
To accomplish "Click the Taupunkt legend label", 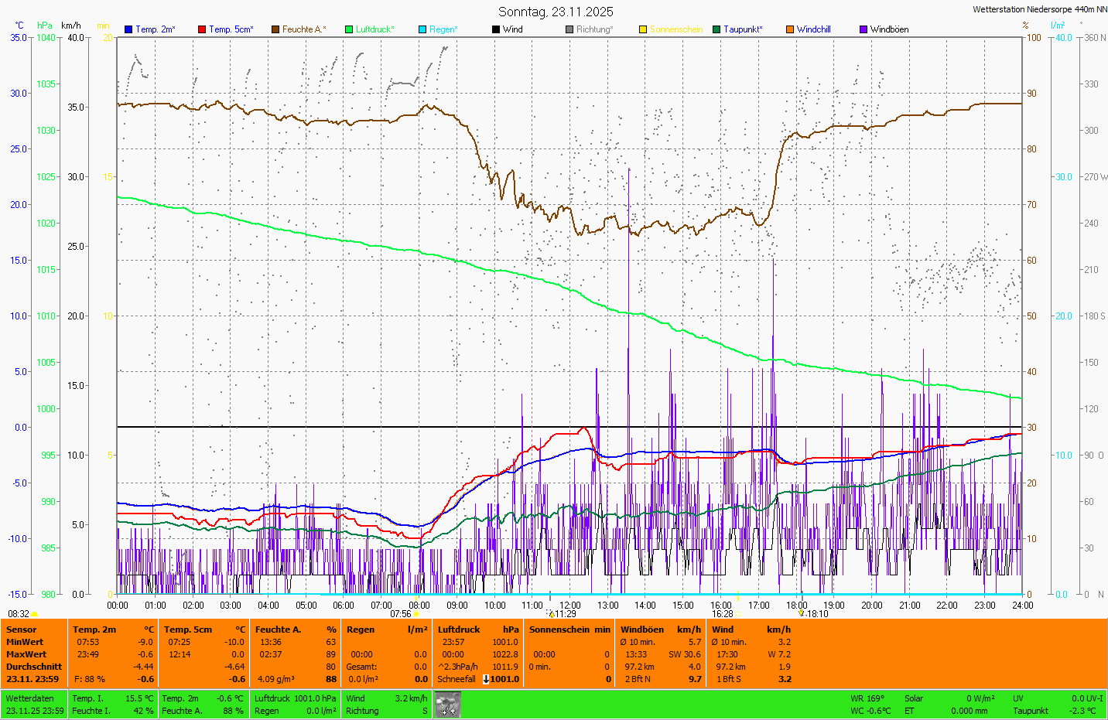I will coord(742,29).
